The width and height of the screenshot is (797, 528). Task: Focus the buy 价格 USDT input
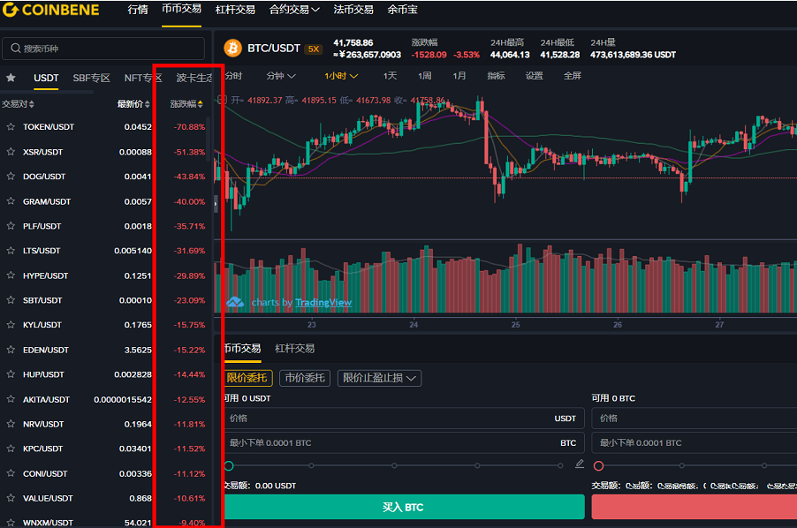[404, 419]
